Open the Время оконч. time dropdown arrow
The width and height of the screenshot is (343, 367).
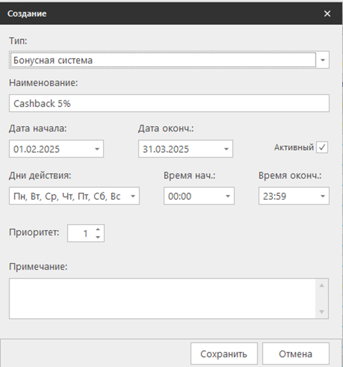322,197
